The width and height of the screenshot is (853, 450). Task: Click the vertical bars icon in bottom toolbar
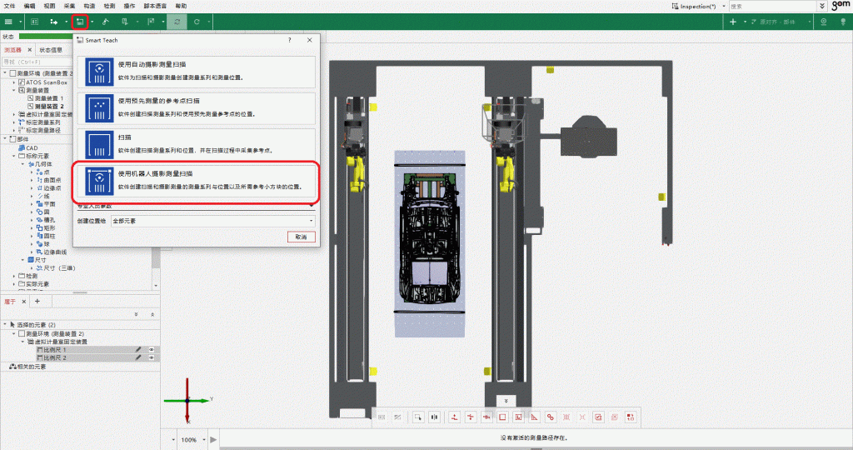tap(434, 417)
